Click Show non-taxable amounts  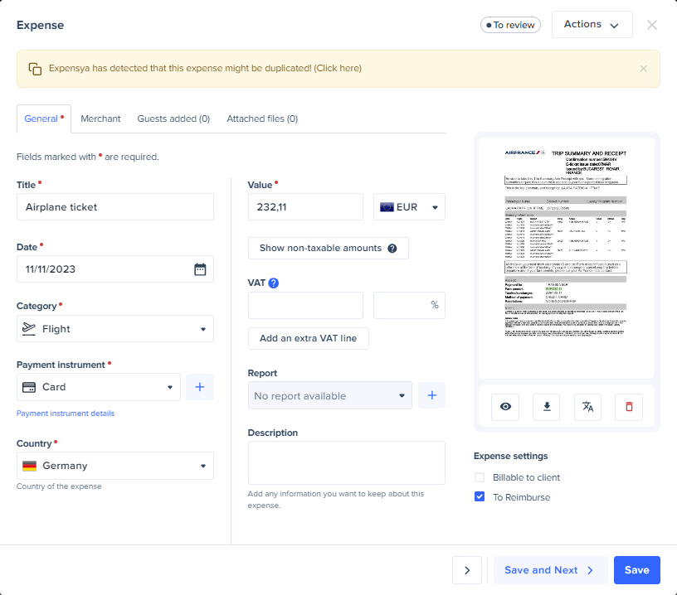click(328, 248)
